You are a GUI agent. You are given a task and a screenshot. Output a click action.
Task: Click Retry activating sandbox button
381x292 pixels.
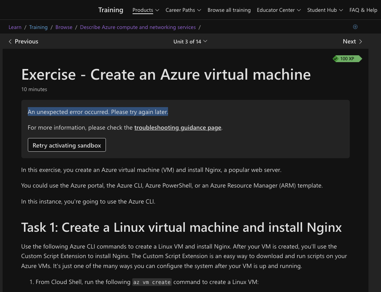click(x=67, y=145)
